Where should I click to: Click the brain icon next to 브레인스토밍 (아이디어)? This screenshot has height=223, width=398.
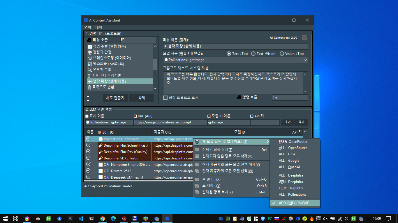click(90, 58)
